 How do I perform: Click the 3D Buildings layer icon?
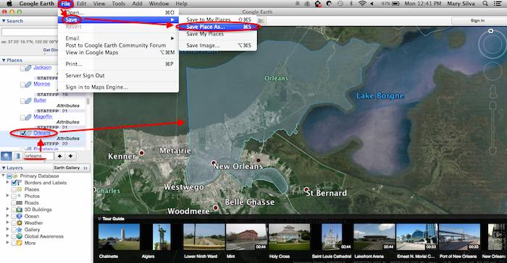20,210
